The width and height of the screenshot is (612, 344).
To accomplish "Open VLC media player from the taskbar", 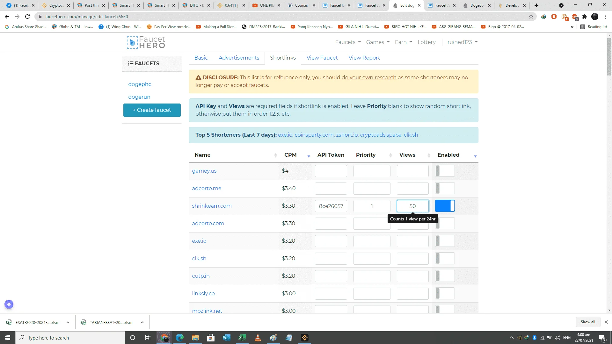I will [258, 338].
